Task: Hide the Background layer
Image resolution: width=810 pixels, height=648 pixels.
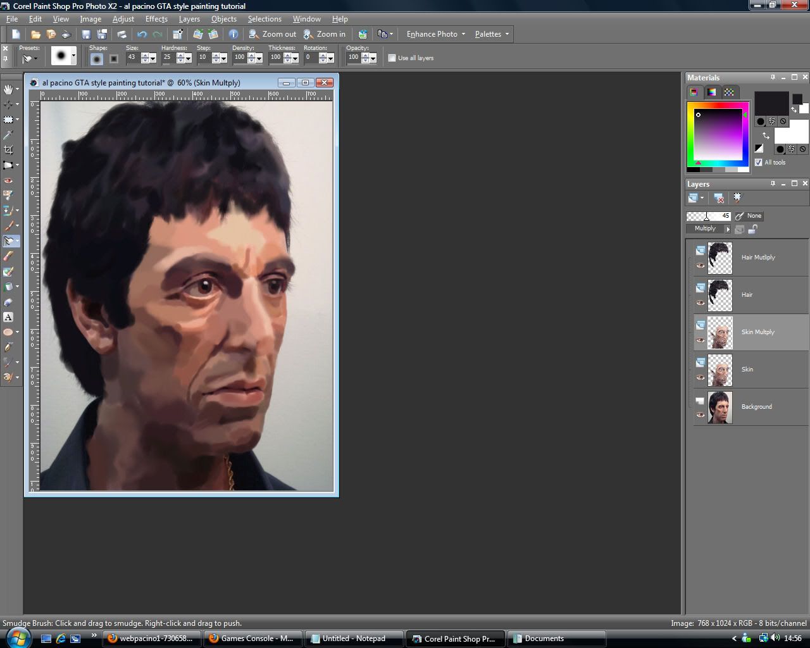Action: point(700,414)
